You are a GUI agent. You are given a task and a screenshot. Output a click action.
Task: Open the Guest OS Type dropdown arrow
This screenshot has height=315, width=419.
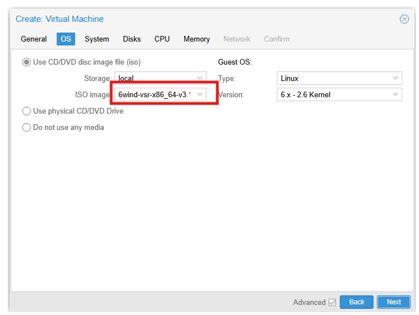[x=396, y=78]
